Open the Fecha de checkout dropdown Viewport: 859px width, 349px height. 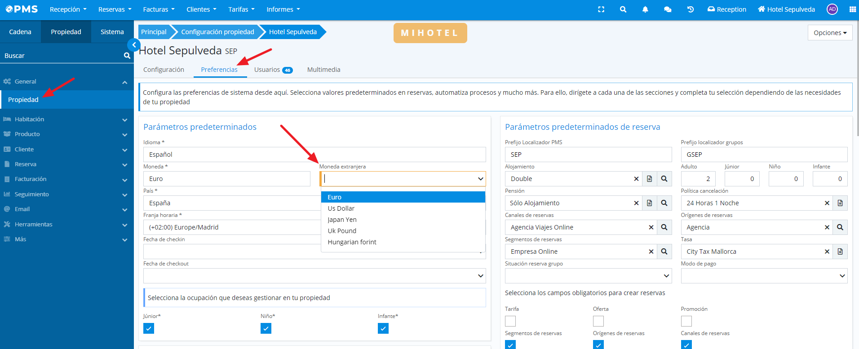click(x=314, y=276)
